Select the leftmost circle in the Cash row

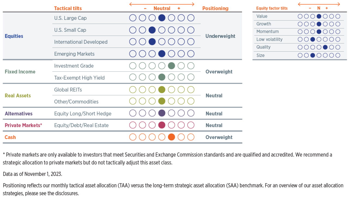coord(133,137)
